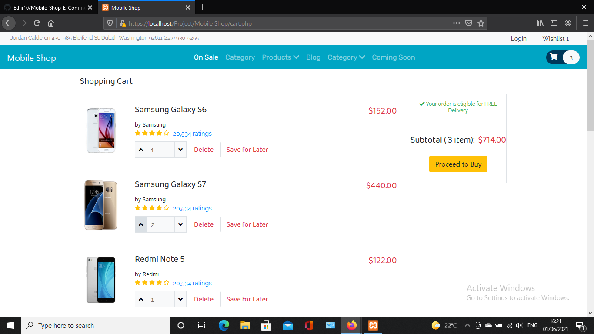Switch to the Edlir10/Mobile-Shop tab
594x334 pixels.
[48, 7]
